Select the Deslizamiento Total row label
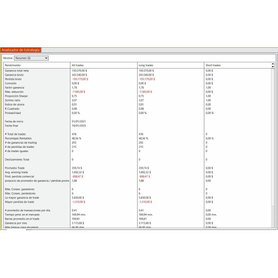 [x=17, y=159]
